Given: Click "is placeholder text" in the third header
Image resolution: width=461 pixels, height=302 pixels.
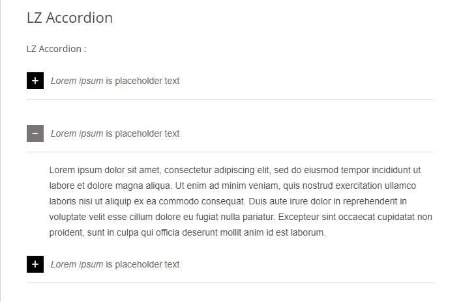Looking at the screenshot, I should pos(142,264).
